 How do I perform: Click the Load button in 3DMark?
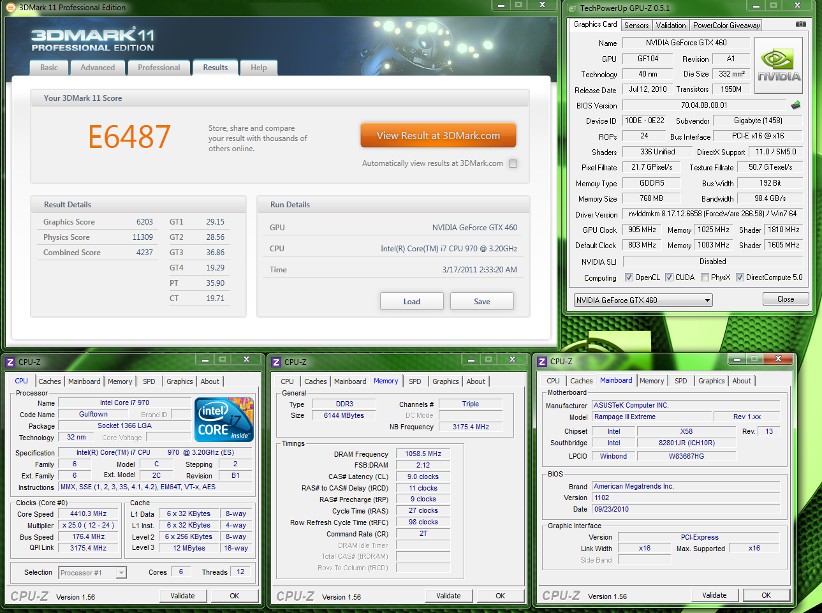click(412, 301)
